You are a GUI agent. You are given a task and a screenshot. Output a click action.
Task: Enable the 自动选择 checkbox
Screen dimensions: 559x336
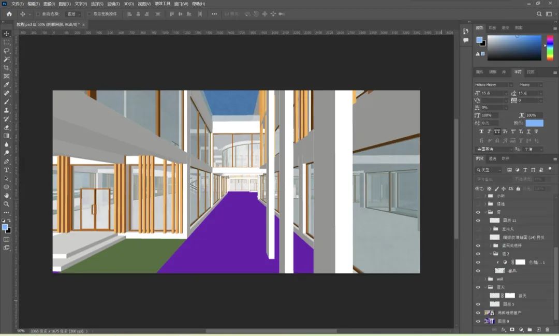[38, 14]
